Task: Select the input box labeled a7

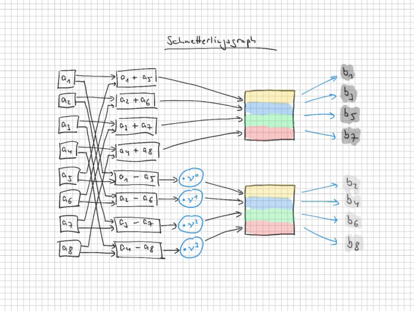Action: [x=70, y=224]
